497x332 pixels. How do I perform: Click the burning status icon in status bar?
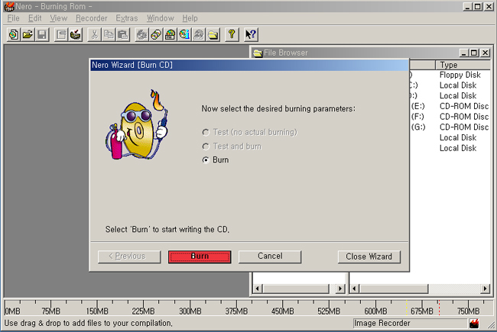point(475,324)
